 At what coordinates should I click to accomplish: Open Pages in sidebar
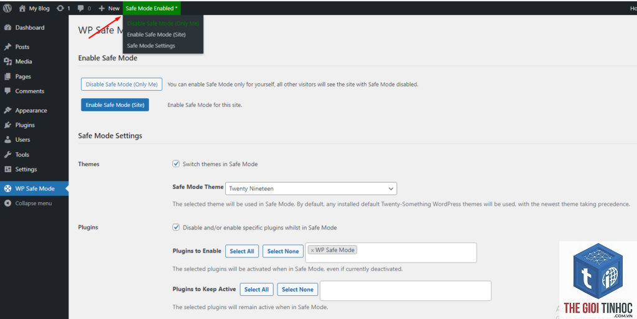(x=23, y=76)
